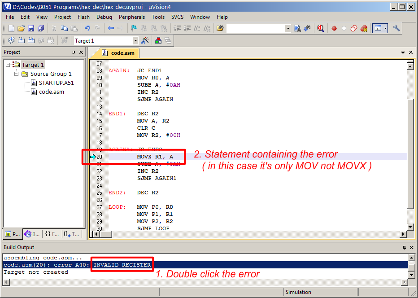Open Find in Files with the binoculars icon
The image size is (418, 298).
(298, 28)
